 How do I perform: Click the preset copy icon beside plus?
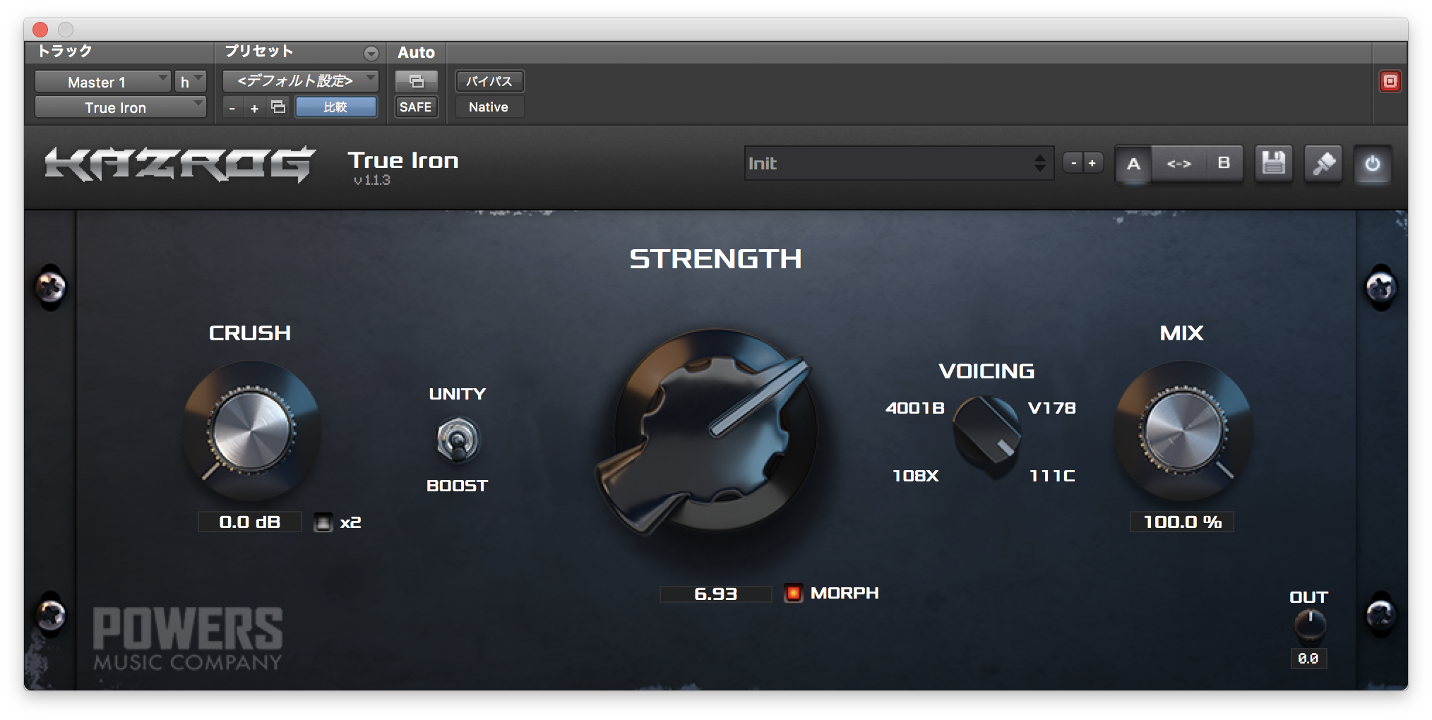point(279,107)
